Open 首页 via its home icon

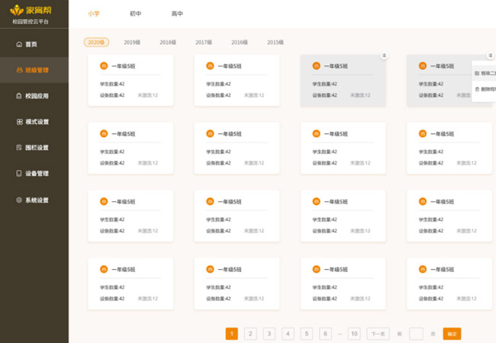(x=19, y=44)
